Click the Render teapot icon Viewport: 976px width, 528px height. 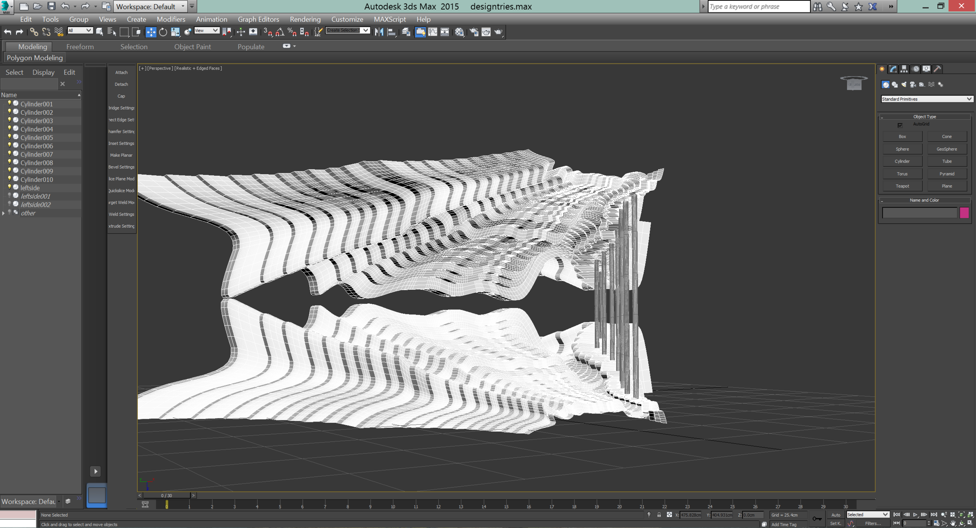498,32
